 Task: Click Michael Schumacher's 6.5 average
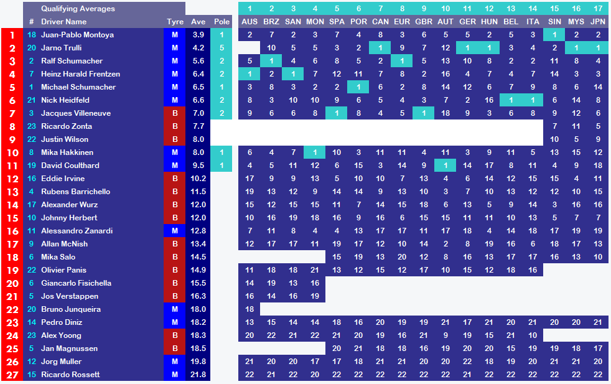(x=198, y=87)
